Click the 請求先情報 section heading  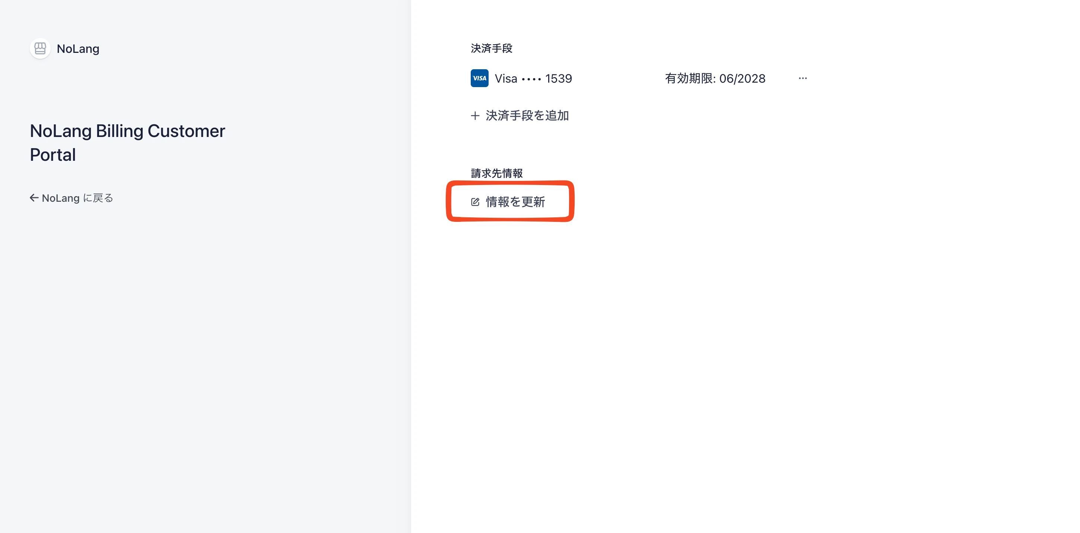497,173
